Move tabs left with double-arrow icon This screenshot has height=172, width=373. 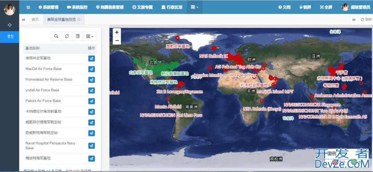pyautogui.click(x=23, y=20)
